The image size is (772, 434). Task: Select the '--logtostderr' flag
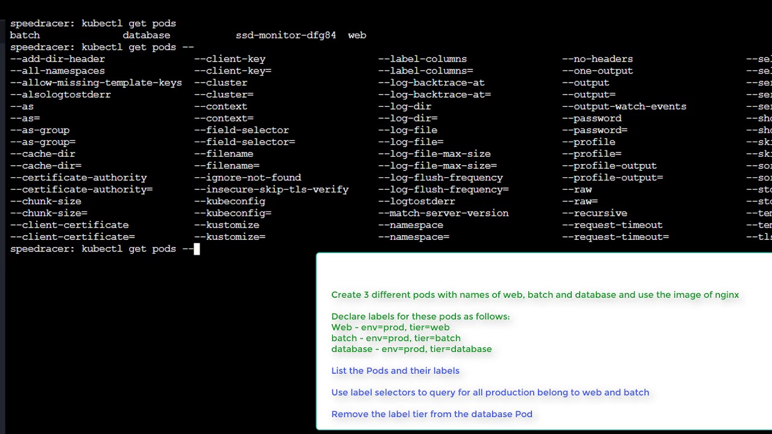pos(417,201)
